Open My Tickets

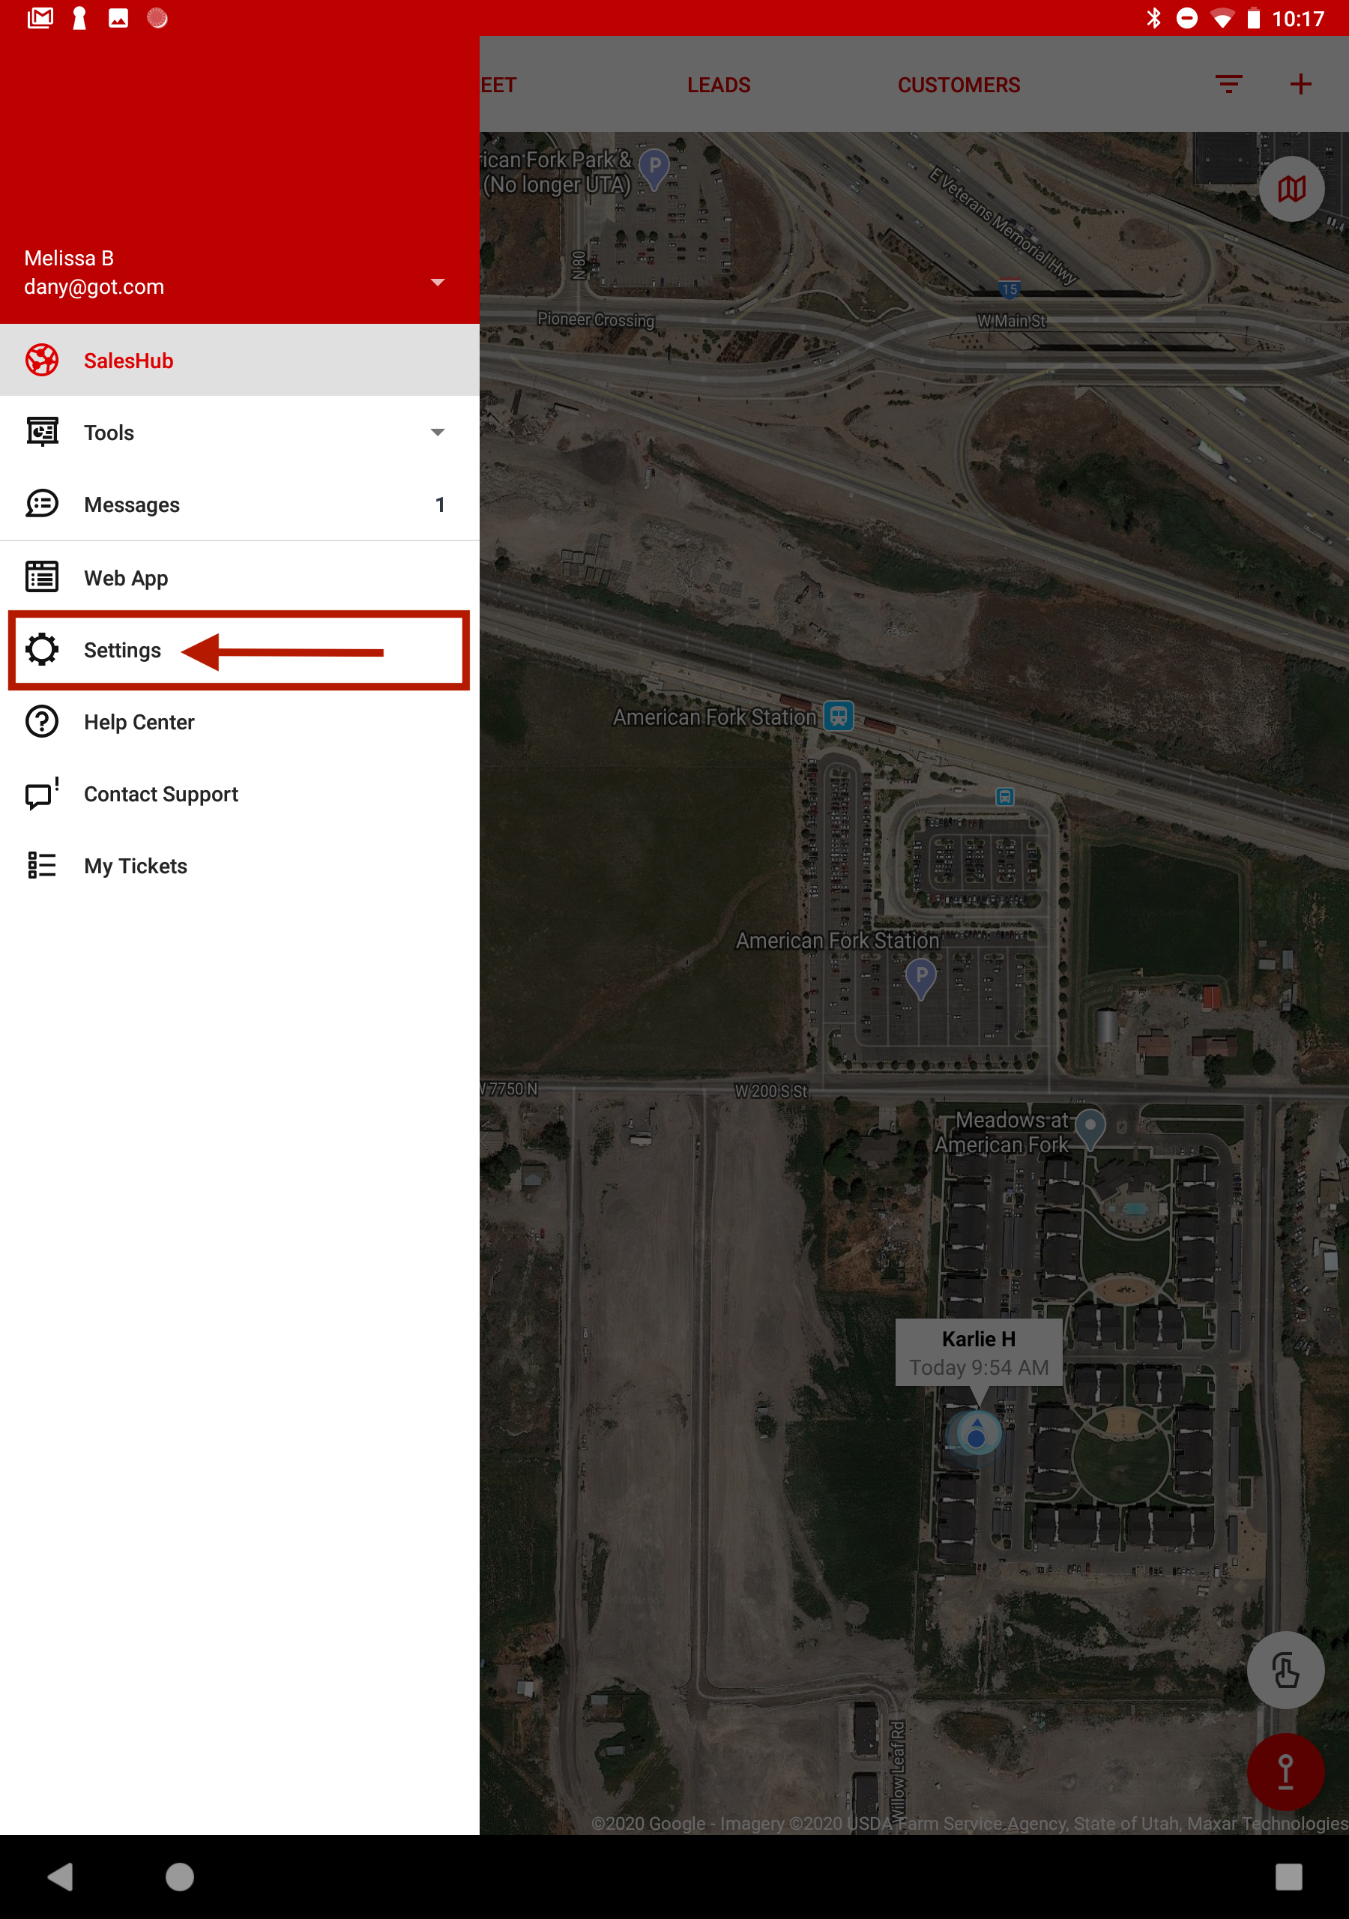pyautogui.click(x=240, y=865)
